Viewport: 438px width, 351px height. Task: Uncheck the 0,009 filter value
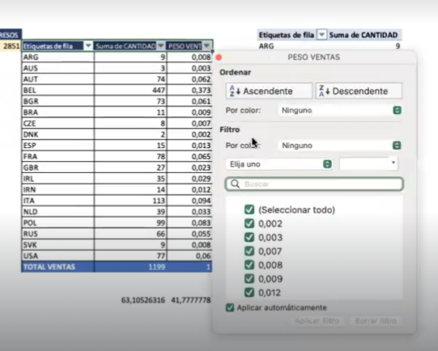click(249, 279)
